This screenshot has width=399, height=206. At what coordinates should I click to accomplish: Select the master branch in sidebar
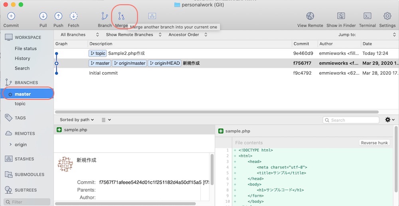27,94
